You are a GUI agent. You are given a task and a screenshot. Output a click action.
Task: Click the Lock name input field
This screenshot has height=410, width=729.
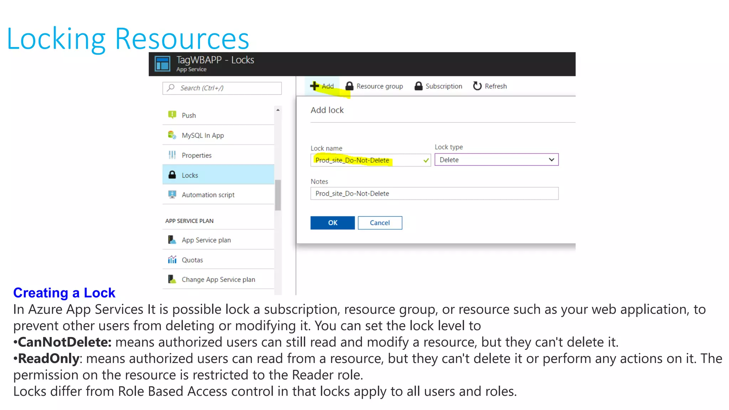click(x=371, y=160)
